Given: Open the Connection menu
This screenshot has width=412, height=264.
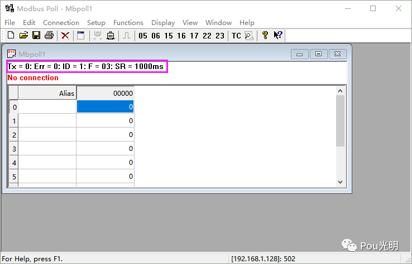Looking at the screenshot, I should coord(61,23).
